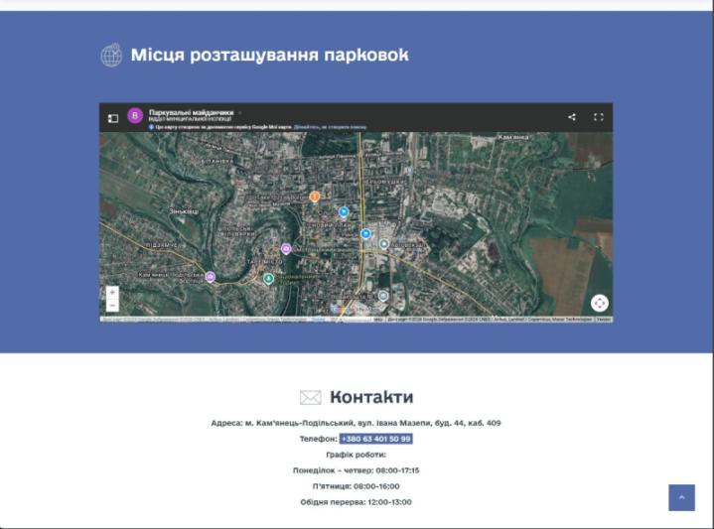
Task: Open the link to create your own map
Action: pyautogui.click(x=330, y=127)
